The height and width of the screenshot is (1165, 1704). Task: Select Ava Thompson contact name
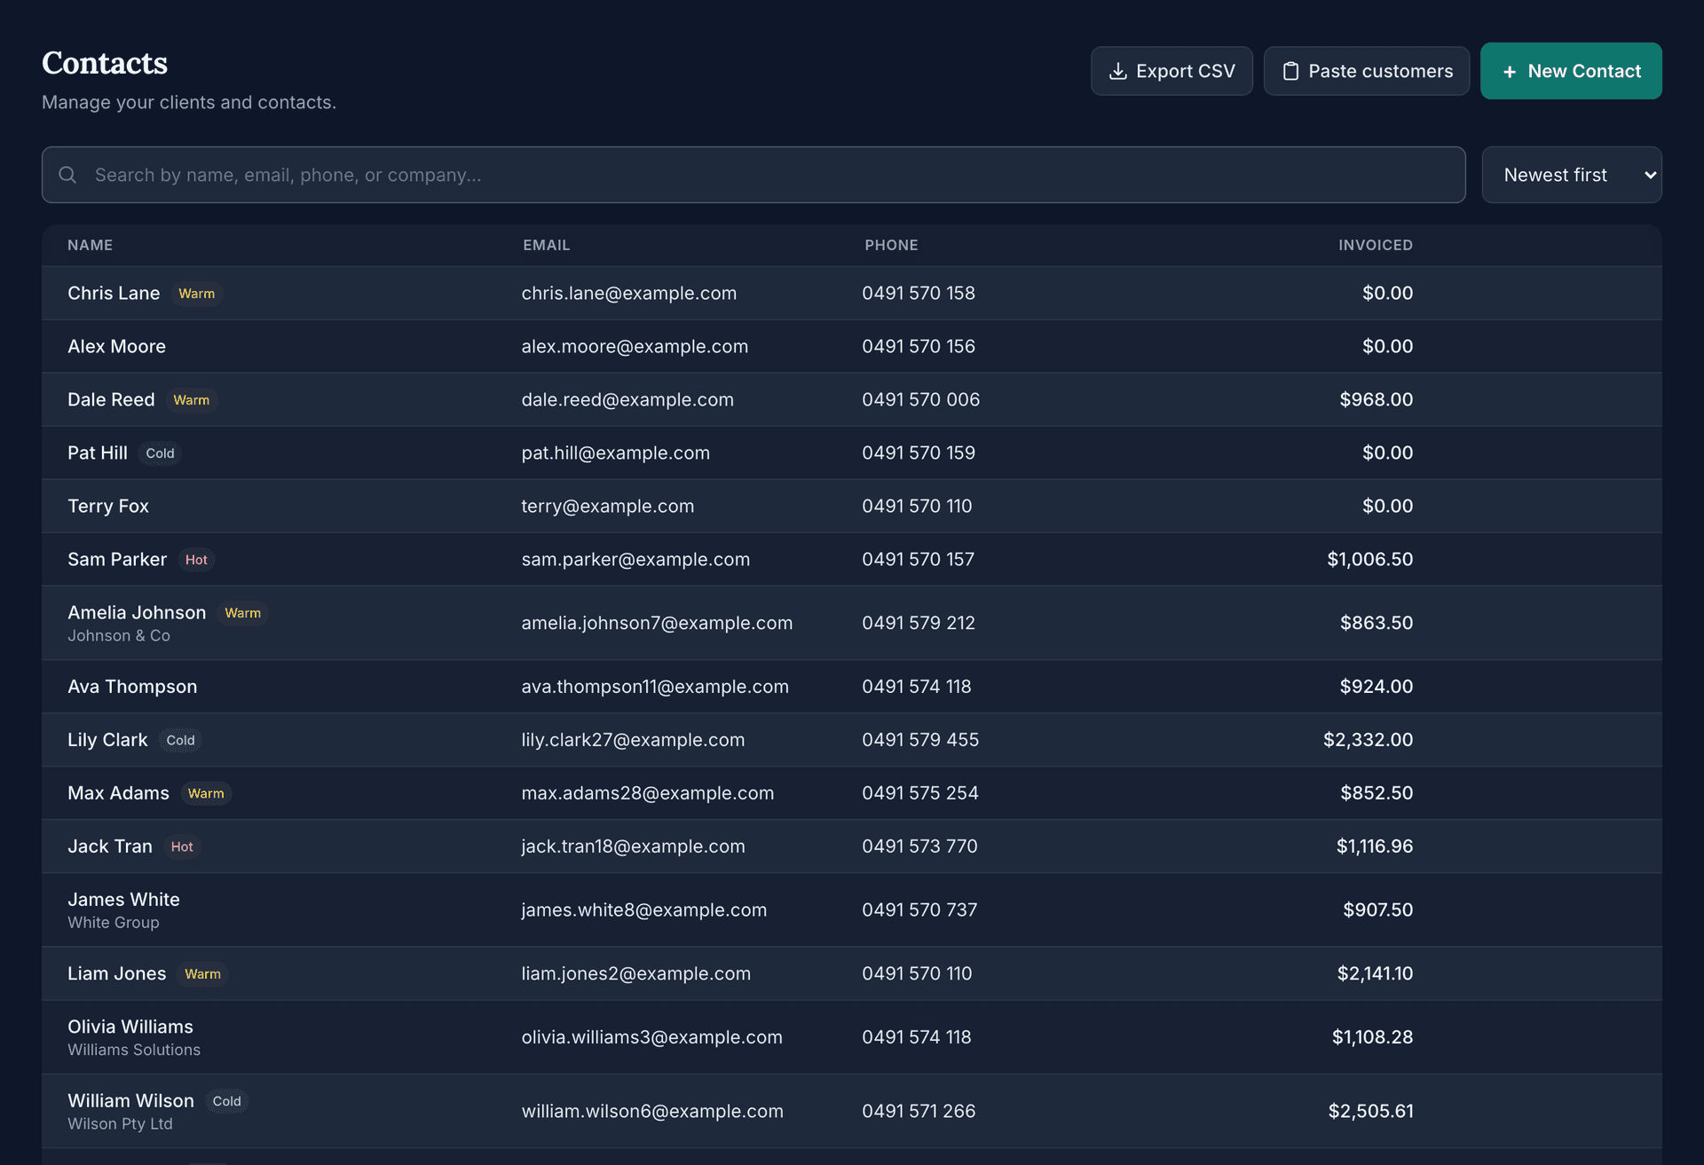click(132, 687)
